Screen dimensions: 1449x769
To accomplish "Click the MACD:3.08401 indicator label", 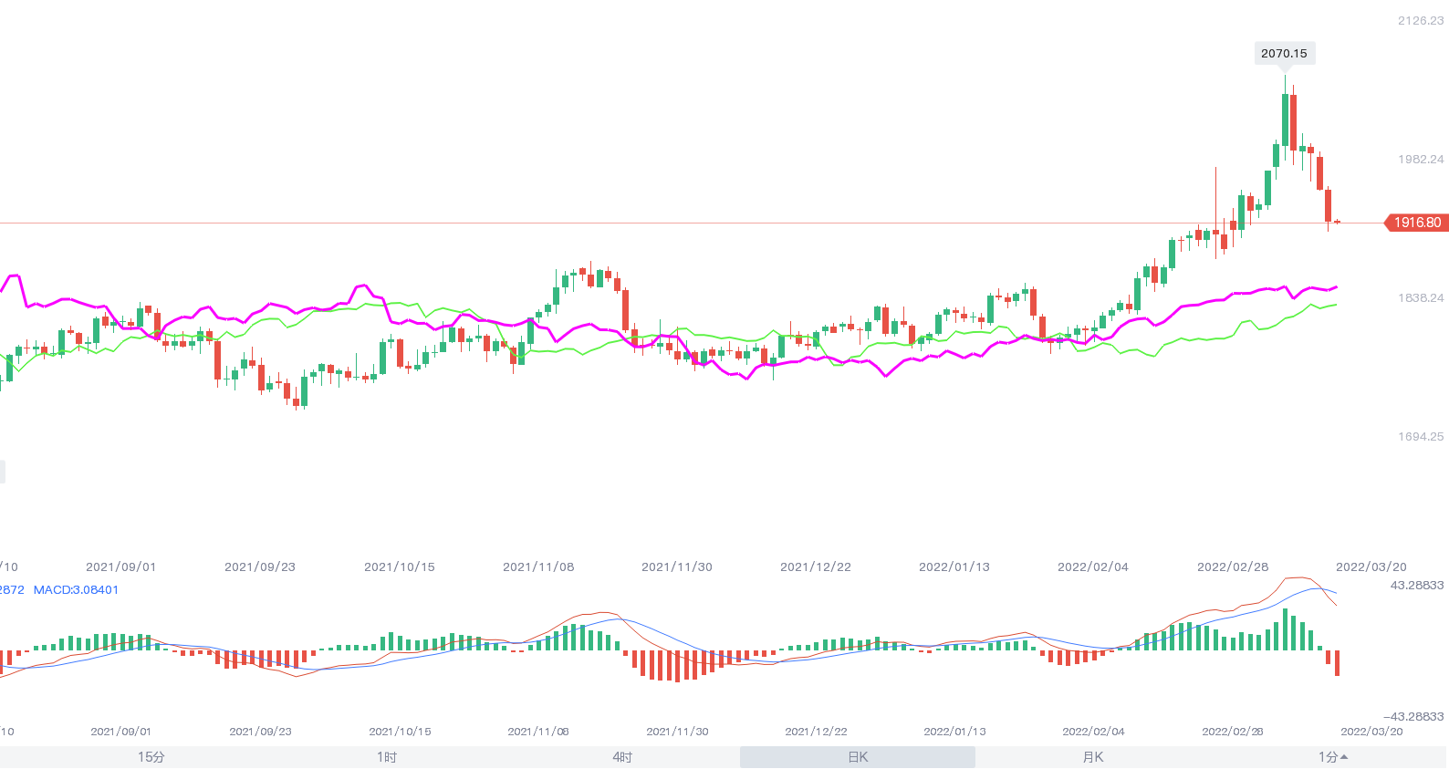I will click(x=76, y=590).
